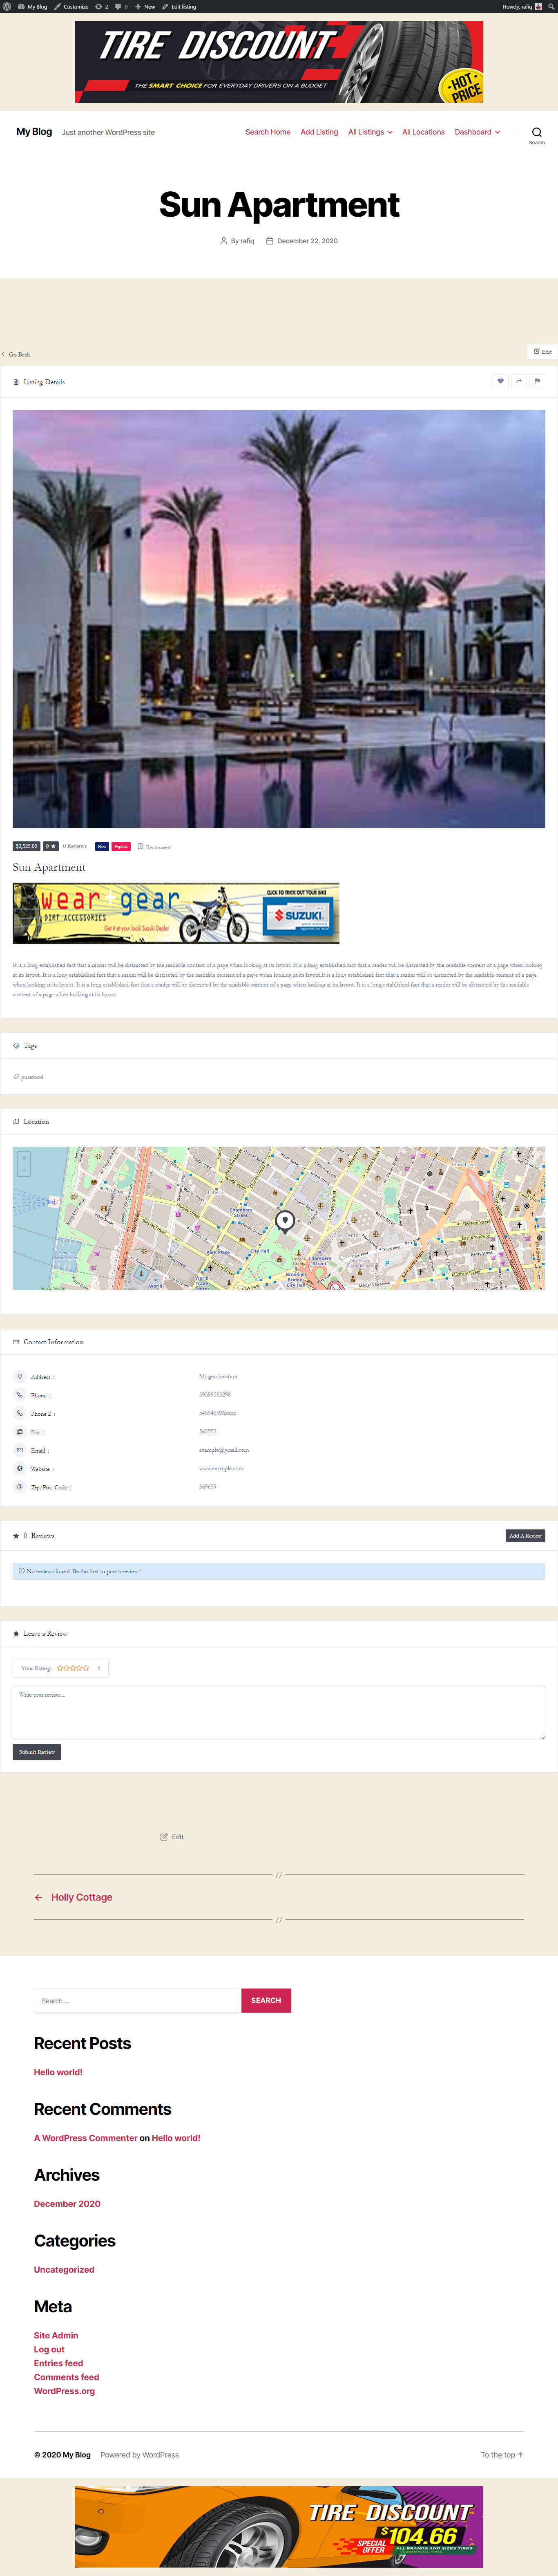Click the $2,525.00 price badge
558x2576 pixels.
tap(27, 846)
